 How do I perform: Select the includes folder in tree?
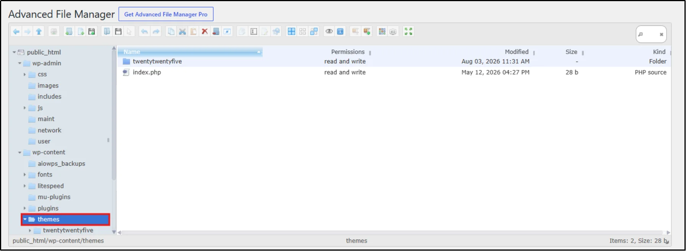tap(50, 97)
